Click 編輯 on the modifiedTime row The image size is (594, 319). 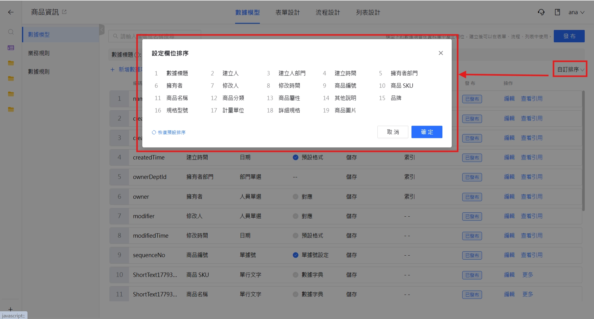click(x=509, y=236)
